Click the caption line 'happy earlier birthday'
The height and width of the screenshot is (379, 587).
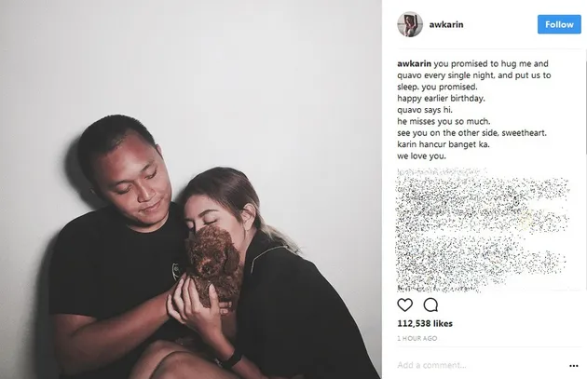[441, 99]
